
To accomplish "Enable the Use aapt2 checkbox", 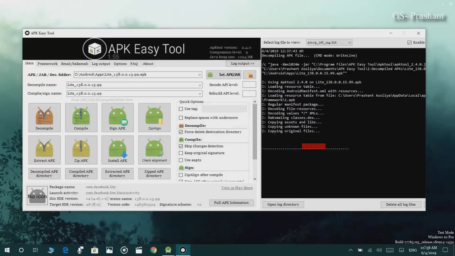I will (181, 160).
